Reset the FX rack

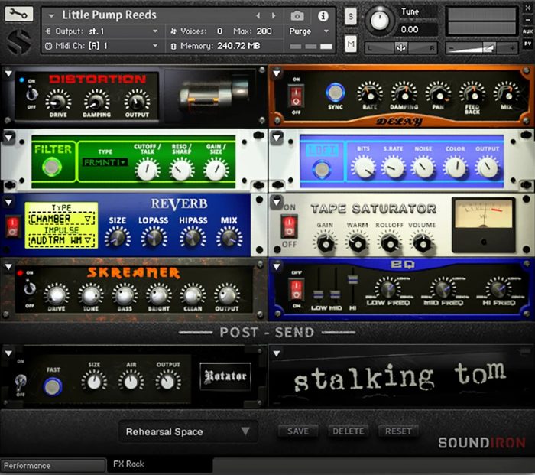pos(398,431)
